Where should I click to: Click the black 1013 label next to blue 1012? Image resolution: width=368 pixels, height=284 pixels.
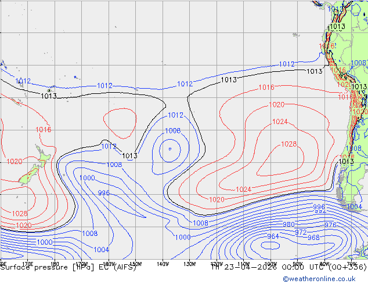coord(129,155)
